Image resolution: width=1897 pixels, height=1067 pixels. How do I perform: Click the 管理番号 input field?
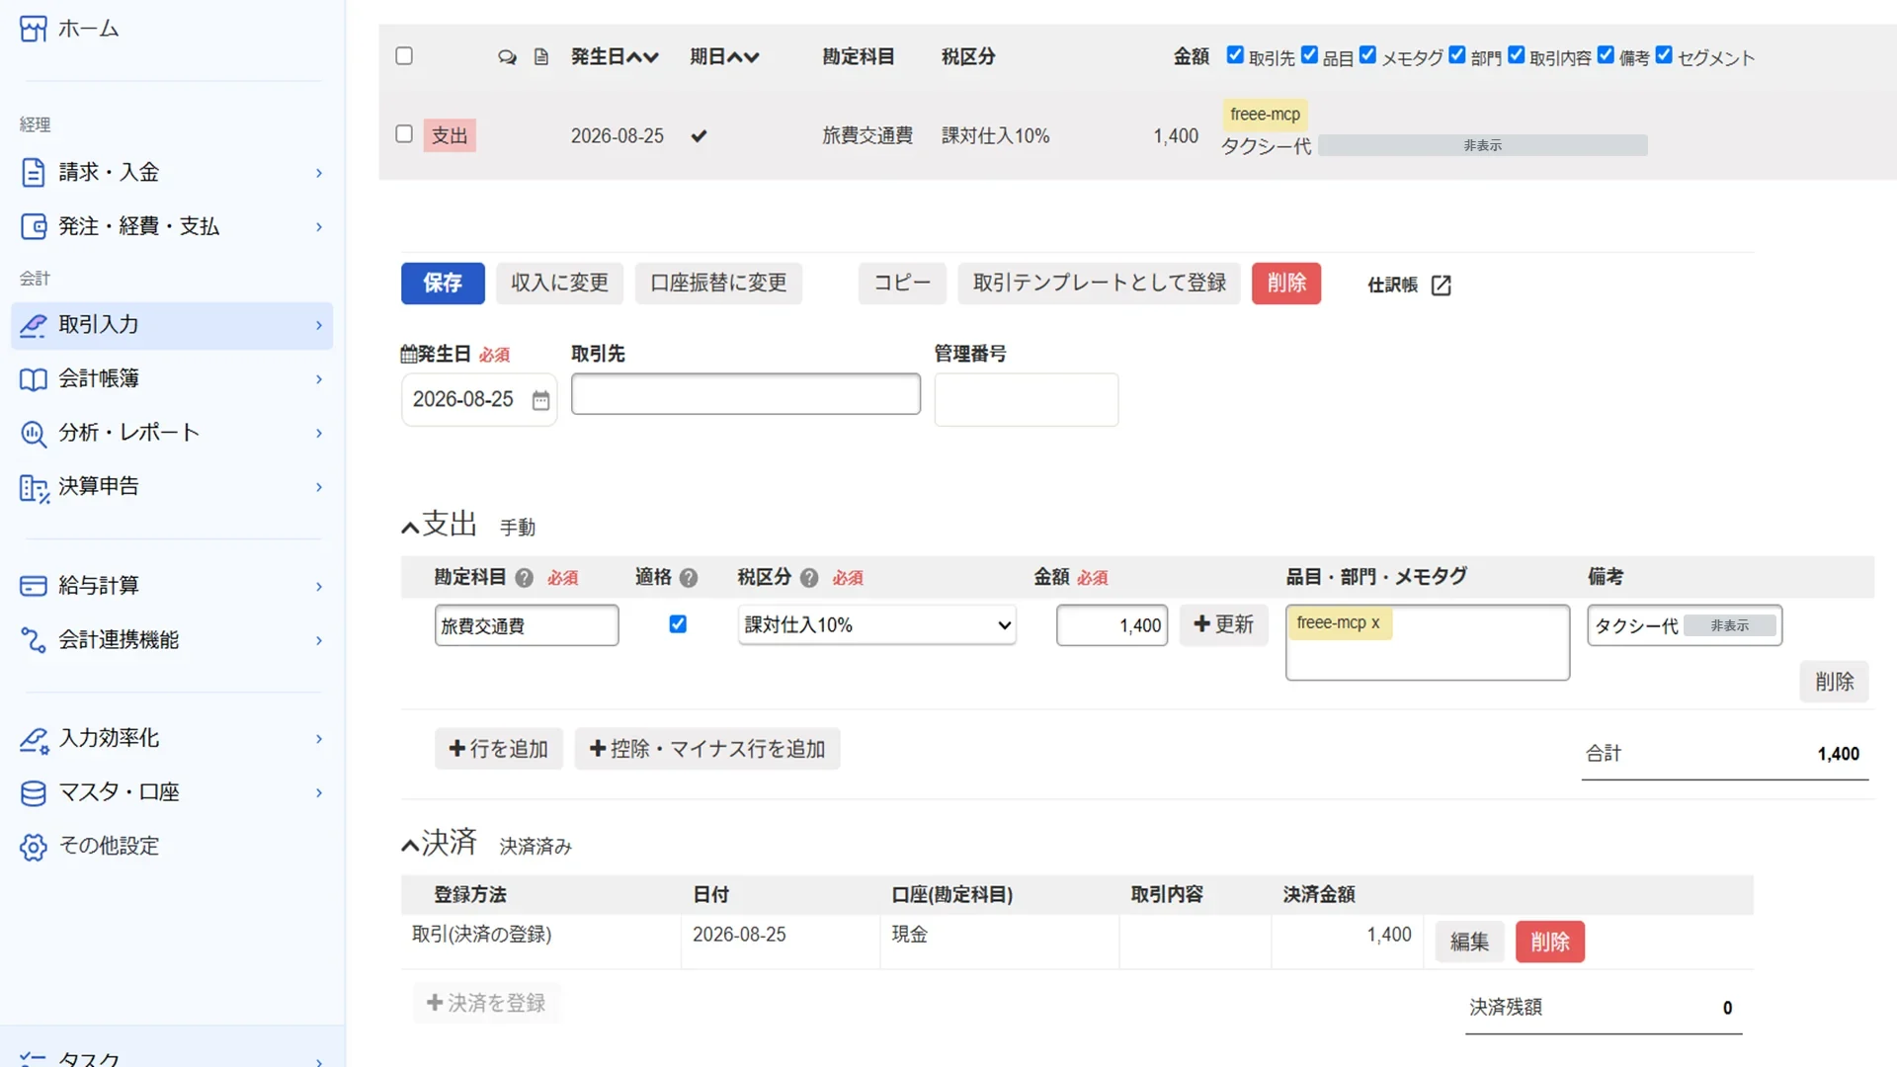click(1027, 400)
